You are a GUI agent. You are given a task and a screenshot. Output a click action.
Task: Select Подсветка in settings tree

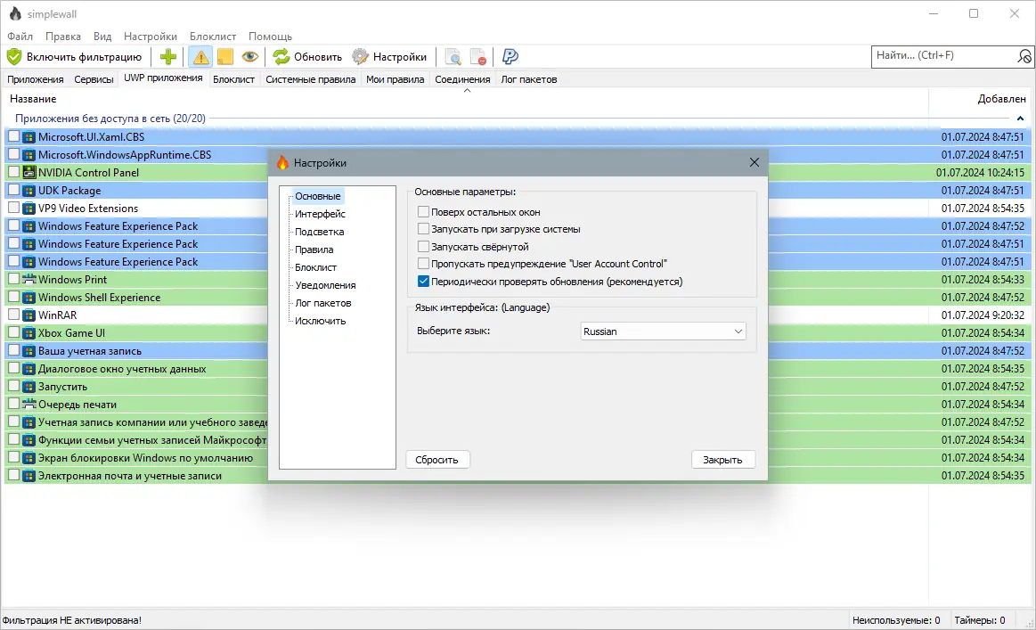(319, 232)
